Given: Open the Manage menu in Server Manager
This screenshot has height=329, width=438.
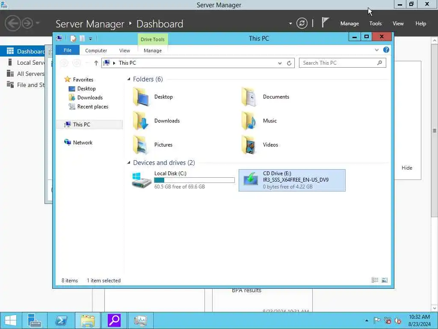Looking at the screenshot, I should point(349,24).
